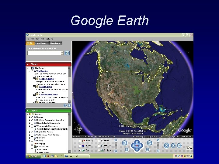Click the print button in navigation panel

[x=173, y=145]
